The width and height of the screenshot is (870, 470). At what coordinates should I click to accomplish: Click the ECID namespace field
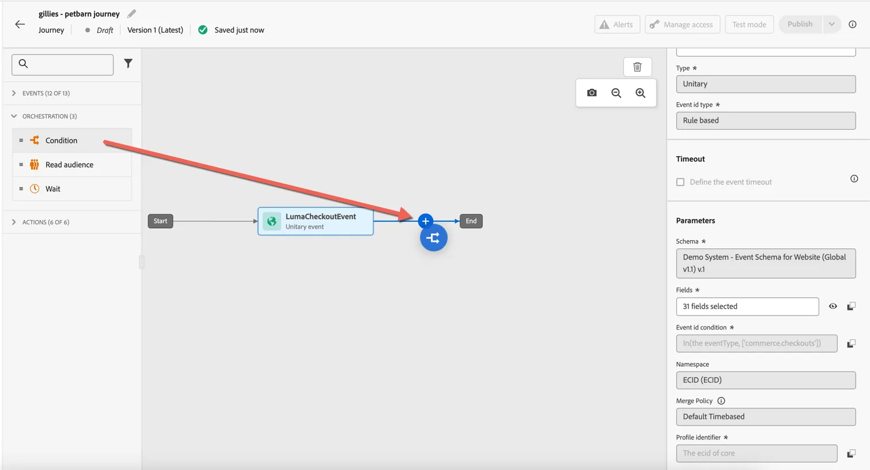[766, 380]
